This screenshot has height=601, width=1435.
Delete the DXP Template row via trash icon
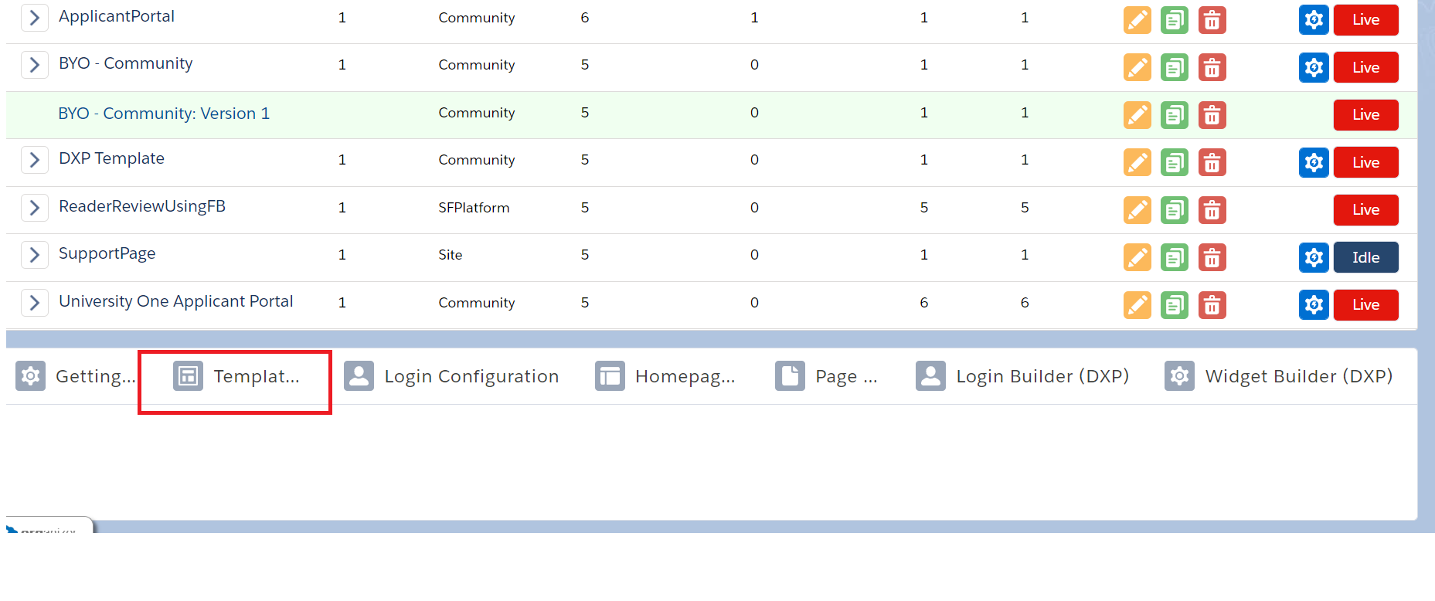1212,163
